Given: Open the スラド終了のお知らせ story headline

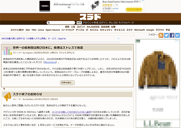Looking at the screenshot, I should tap(27, 94).
